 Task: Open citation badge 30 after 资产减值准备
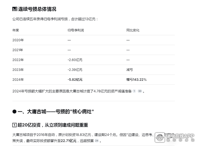tap(140, 91)
